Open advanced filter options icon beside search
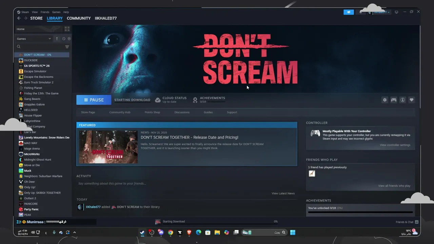Viewport: 434px width, 244px height. 67,47
